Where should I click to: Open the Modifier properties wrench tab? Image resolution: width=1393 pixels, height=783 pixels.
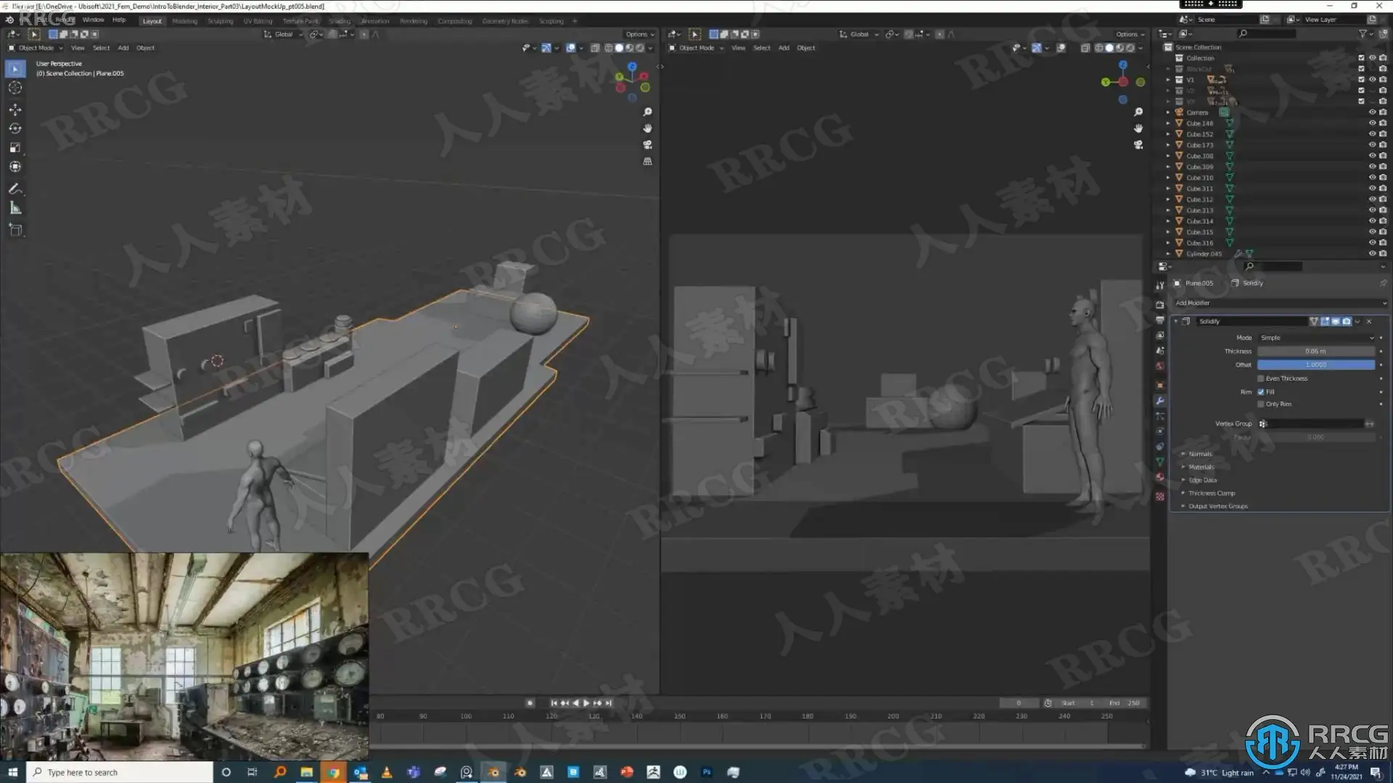[1160, 401]
